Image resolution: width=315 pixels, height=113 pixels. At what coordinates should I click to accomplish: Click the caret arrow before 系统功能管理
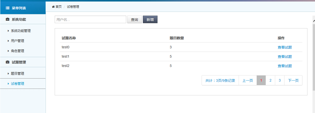point(8,31)
